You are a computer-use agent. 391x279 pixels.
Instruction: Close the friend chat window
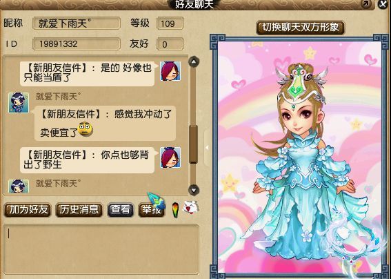[x=383, y=3]
